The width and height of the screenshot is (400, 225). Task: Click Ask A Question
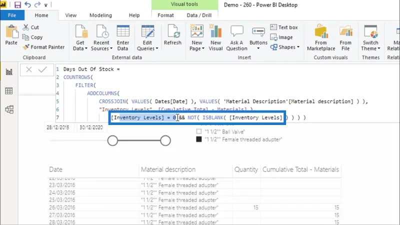click(236, 37)
